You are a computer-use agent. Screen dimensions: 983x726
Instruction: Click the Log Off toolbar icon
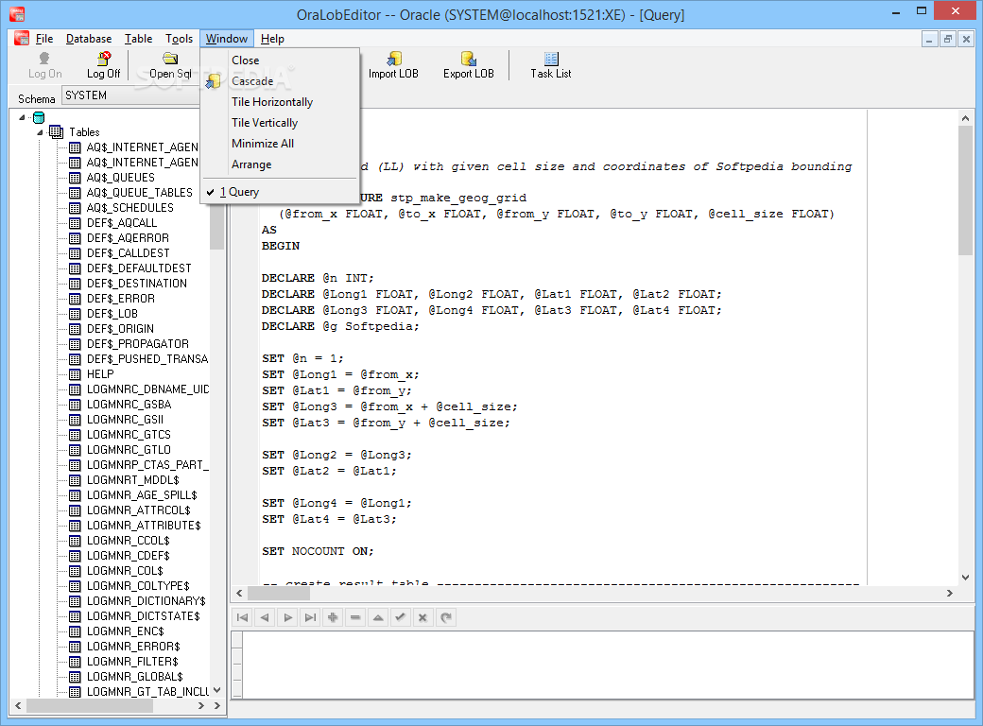coord(104,59)
